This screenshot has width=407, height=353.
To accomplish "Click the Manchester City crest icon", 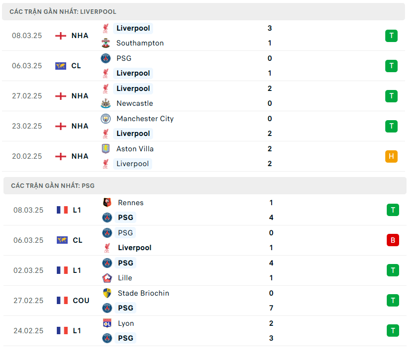I will pos(106,119).
